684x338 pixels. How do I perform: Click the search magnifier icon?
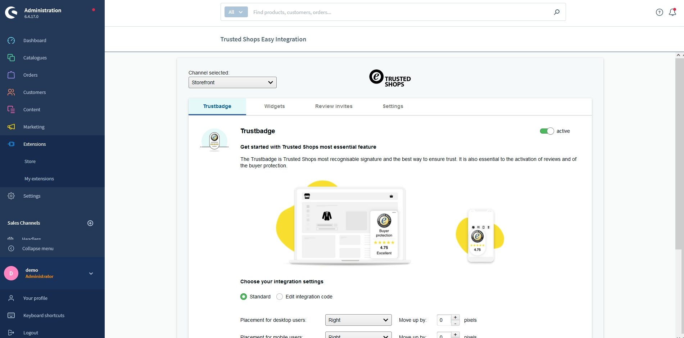[557, 12]
